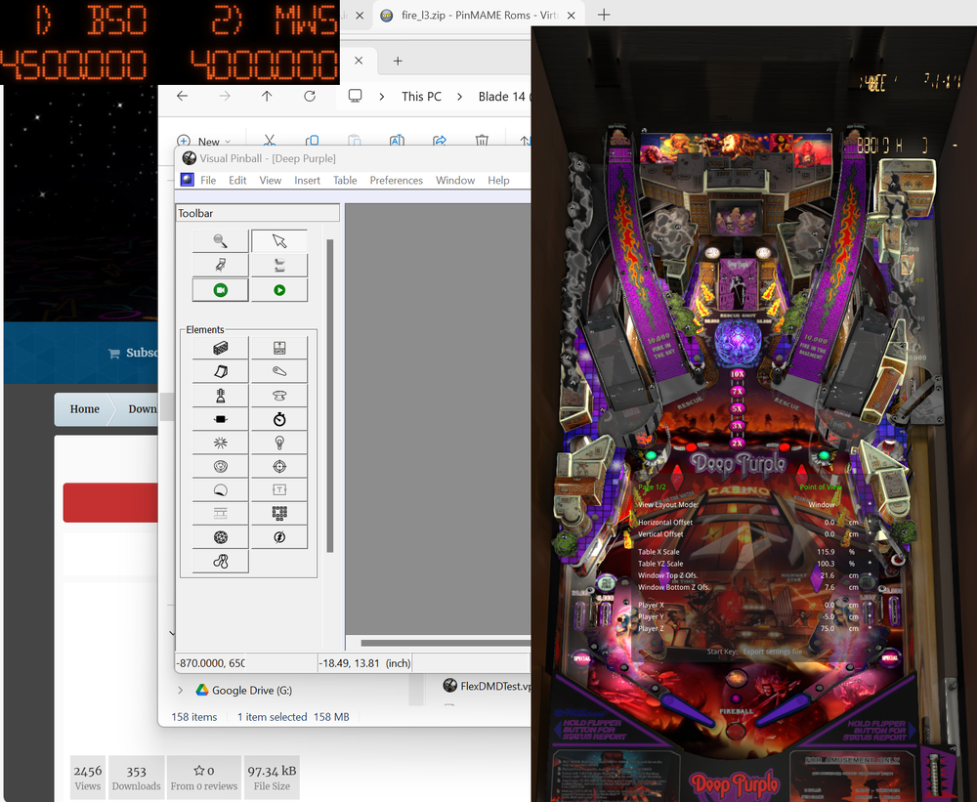Click the Subscribe cart link on webpage
This screenshot has width=977, height=802.
tap(133, 353)
